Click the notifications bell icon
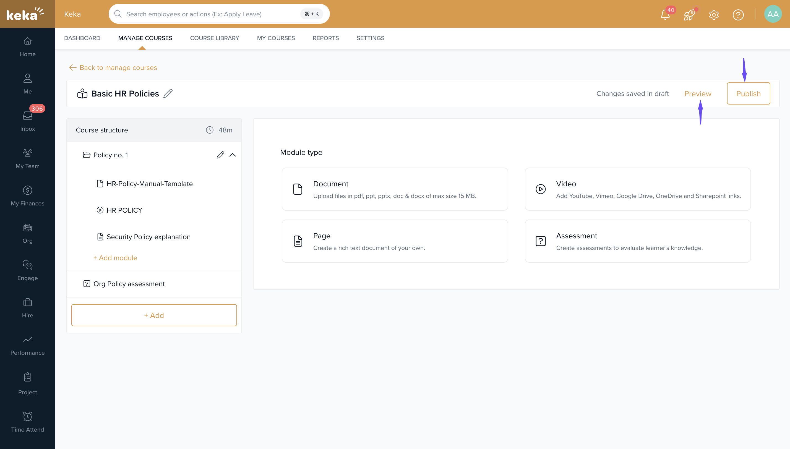The image size is (790, 449). pos(665,14)
